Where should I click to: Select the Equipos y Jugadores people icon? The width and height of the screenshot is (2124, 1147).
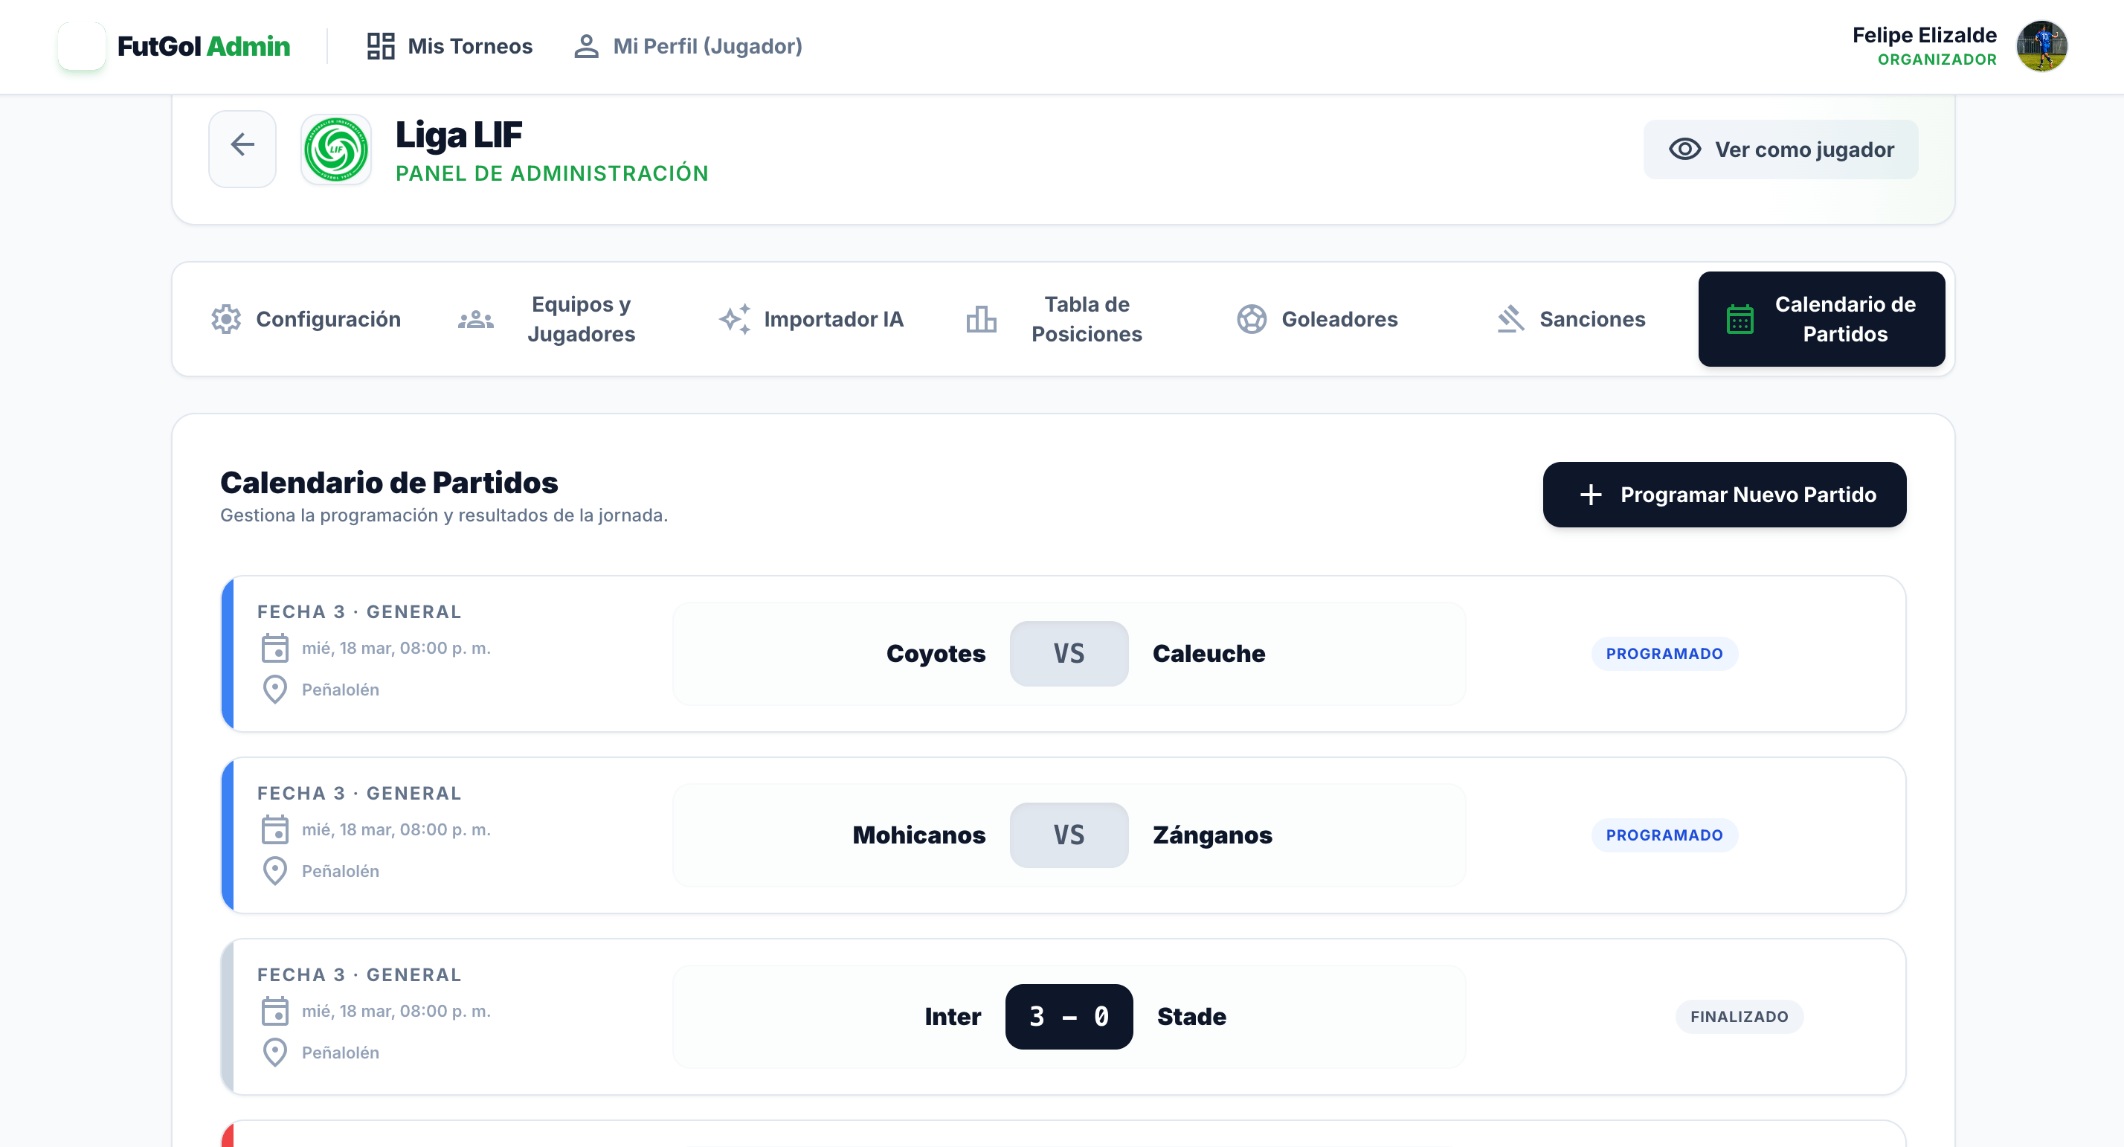coord(476,319)
